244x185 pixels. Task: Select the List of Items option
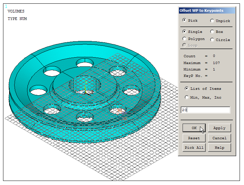click(x=187, y=88)
